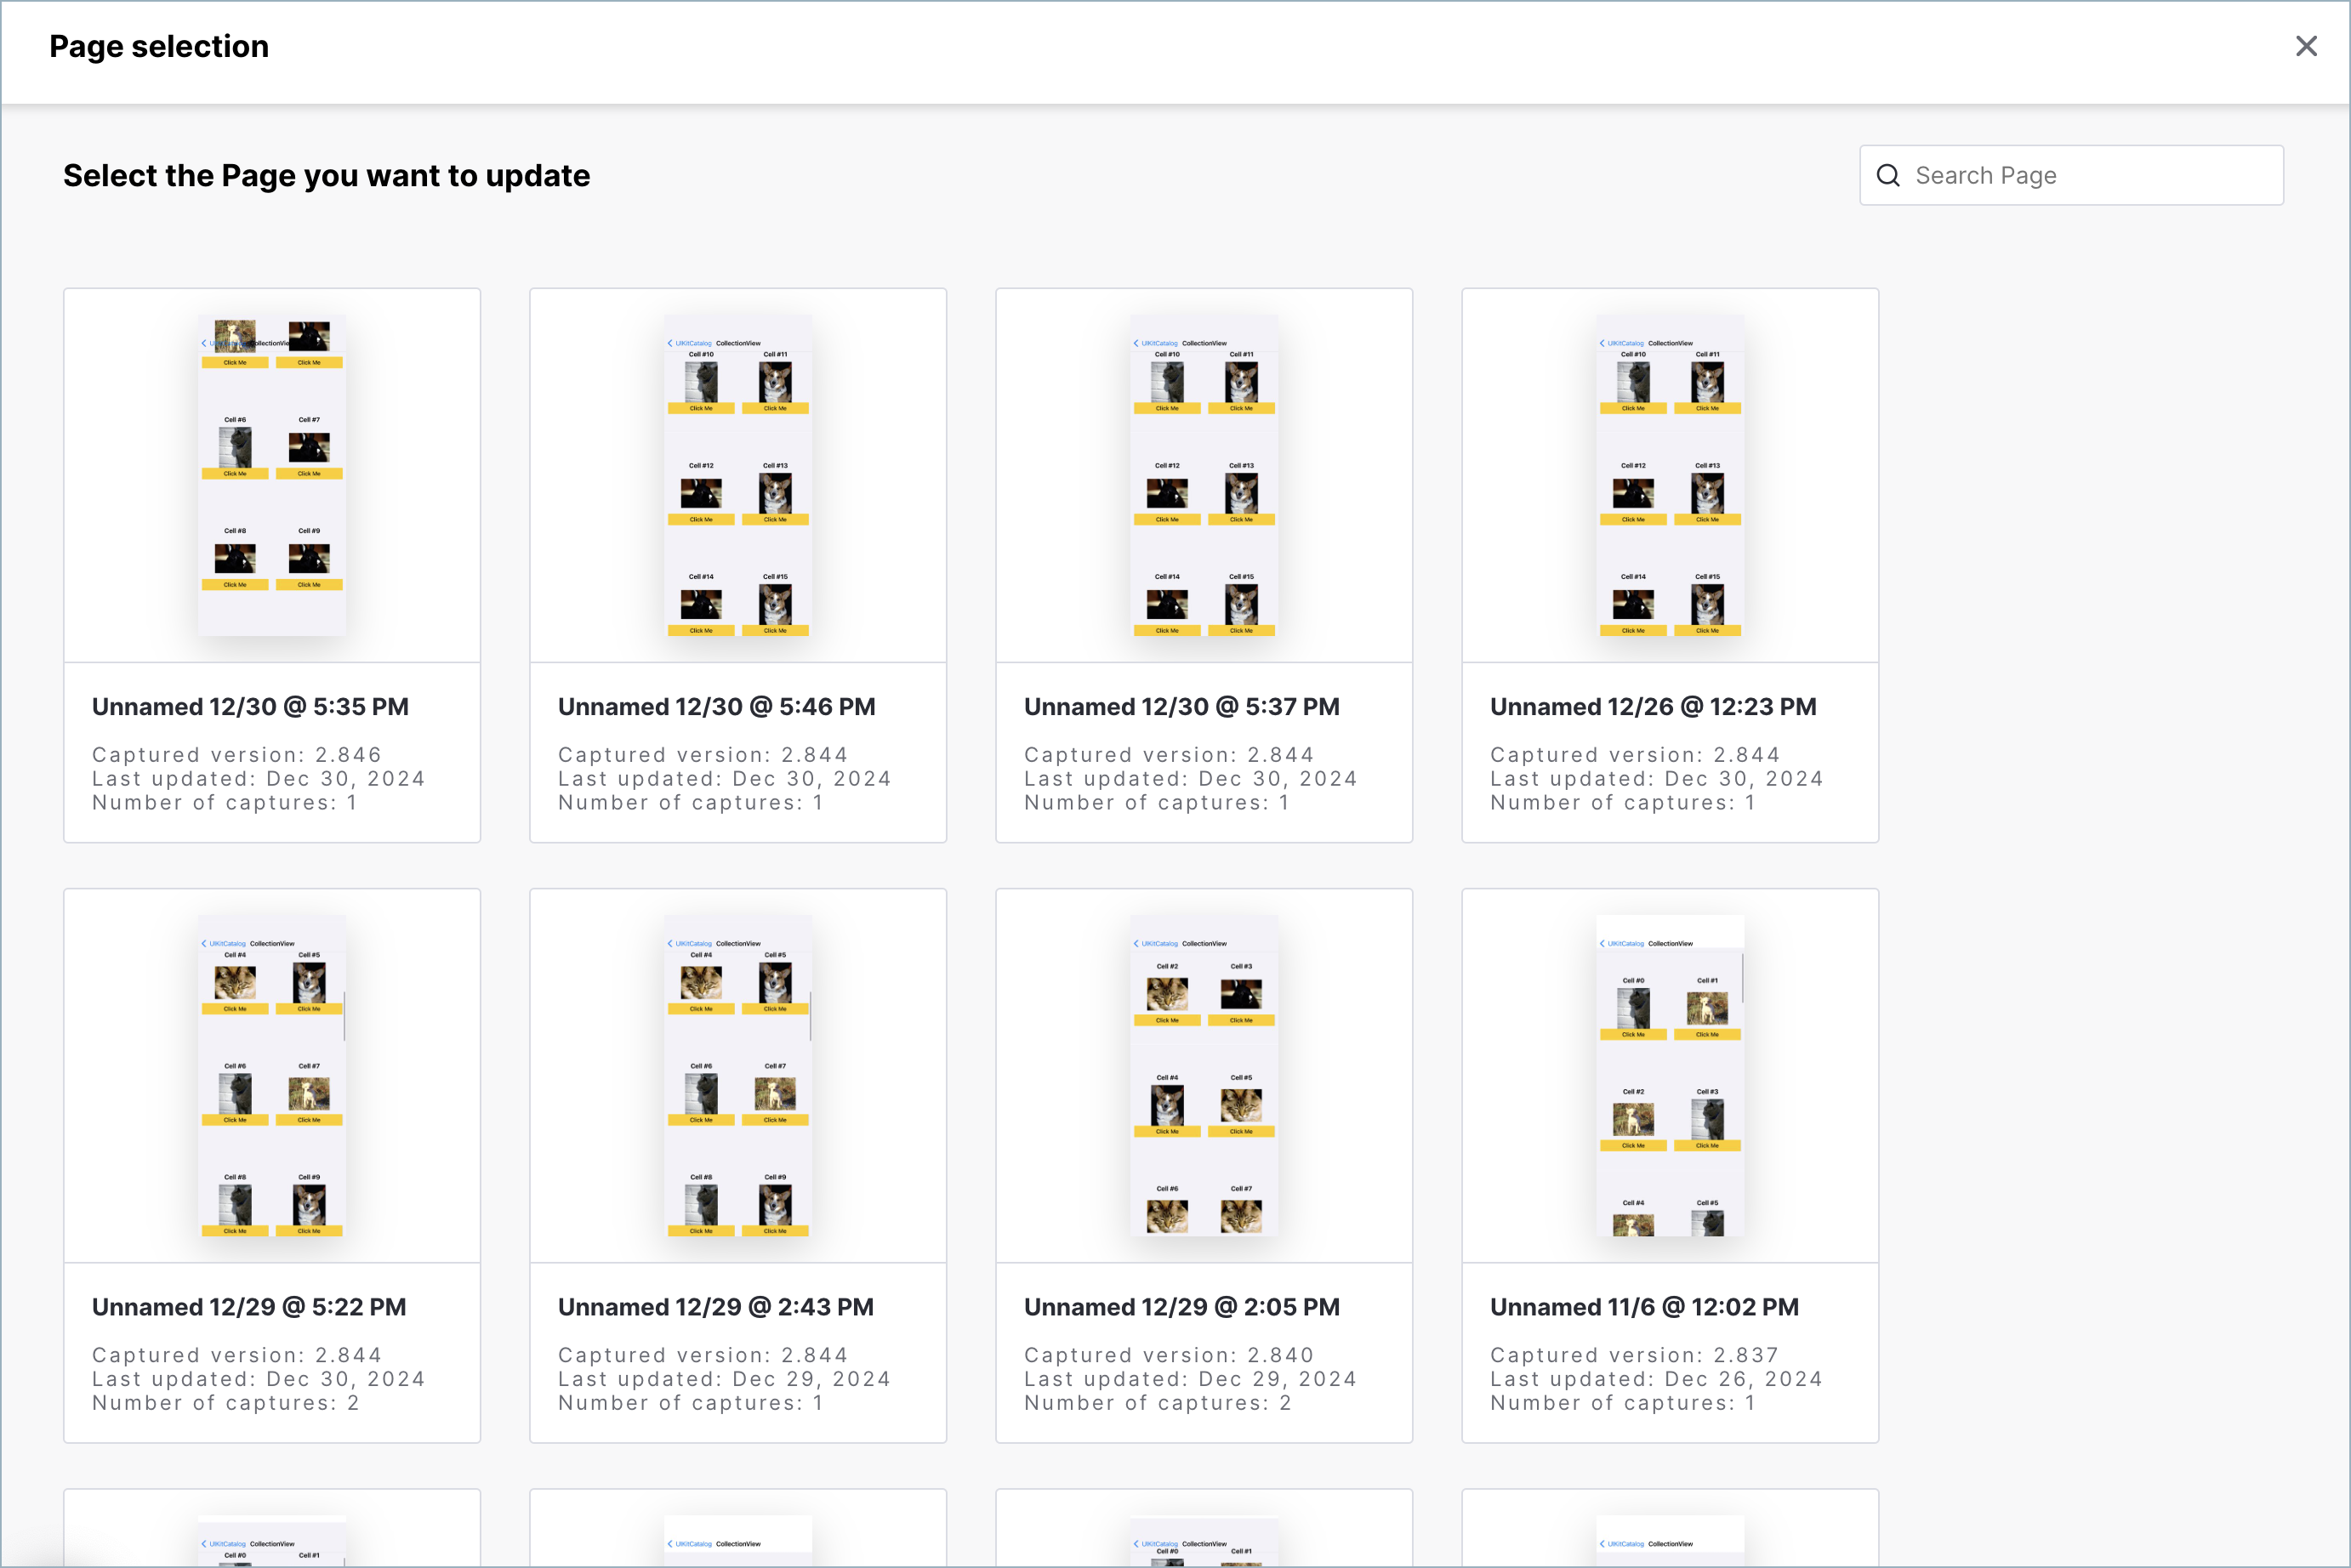This screenshot has height=1568, width=2351.
Task: Open page titled Unnamed 12/26 @ 12:23 PM
Action: [1653, 707]
